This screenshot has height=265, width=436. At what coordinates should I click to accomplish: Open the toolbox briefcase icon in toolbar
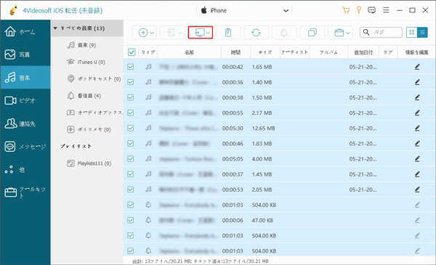(x=339, y=33)
